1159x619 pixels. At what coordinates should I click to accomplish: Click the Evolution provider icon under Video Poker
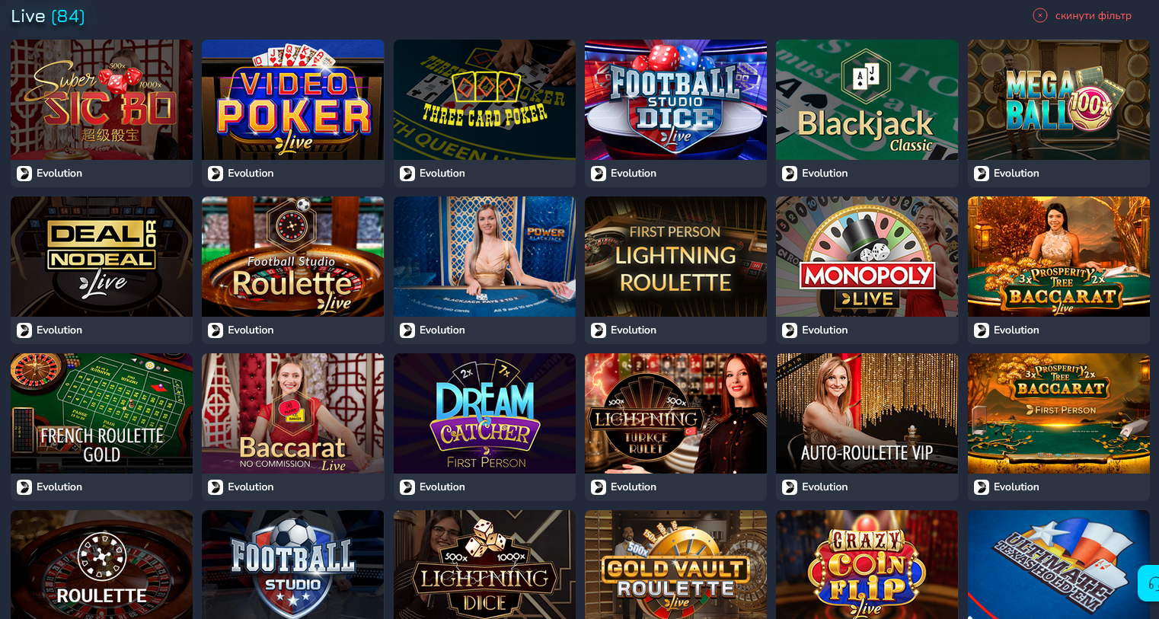coord(216,174)
